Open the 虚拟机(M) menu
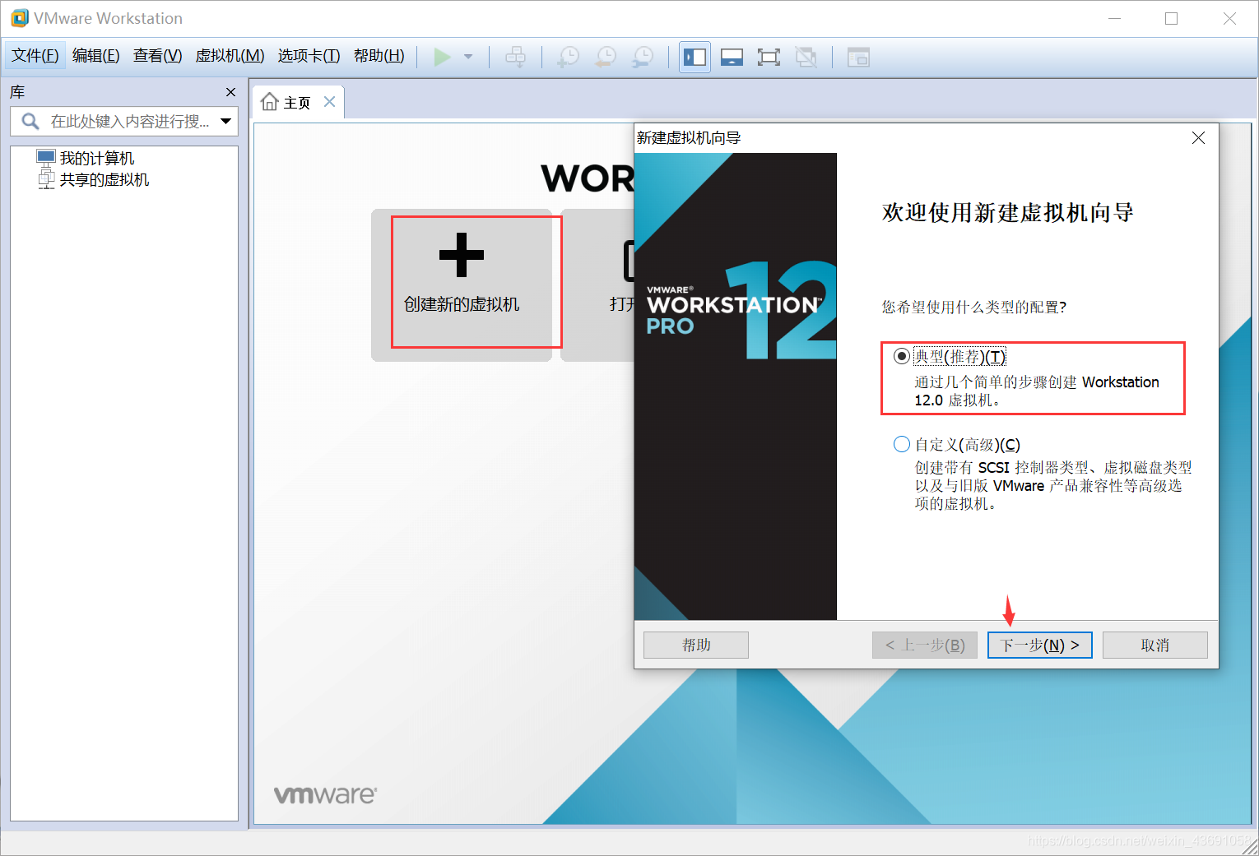1259x856 pixels. coord(230,56)
